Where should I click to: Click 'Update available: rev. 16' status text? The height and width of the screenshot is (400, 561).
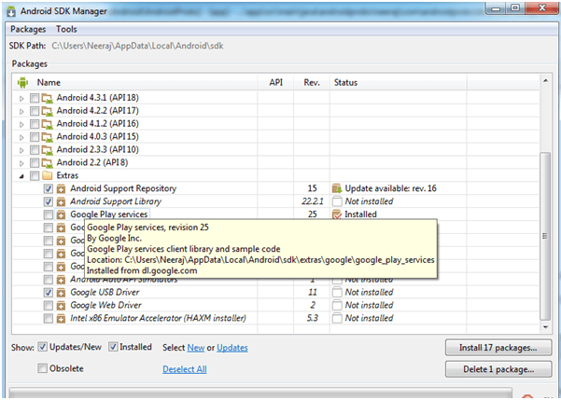390,188
